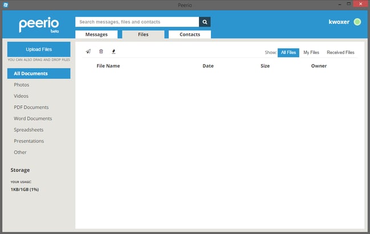
Task: Click the nuke file icon beside the trash
Action: [113, 51]
